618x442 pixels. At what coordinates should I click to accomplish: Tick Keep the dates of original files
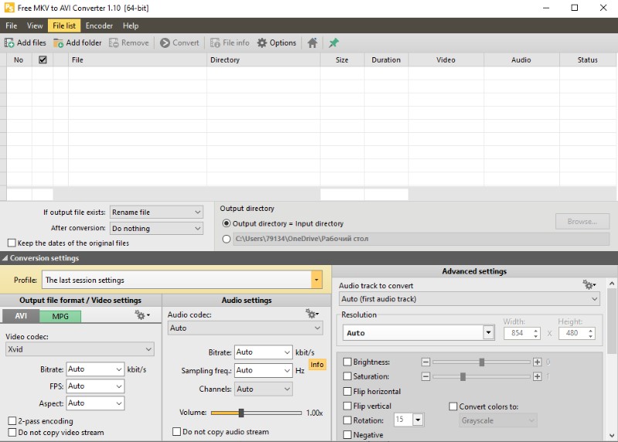click(12, 243)
